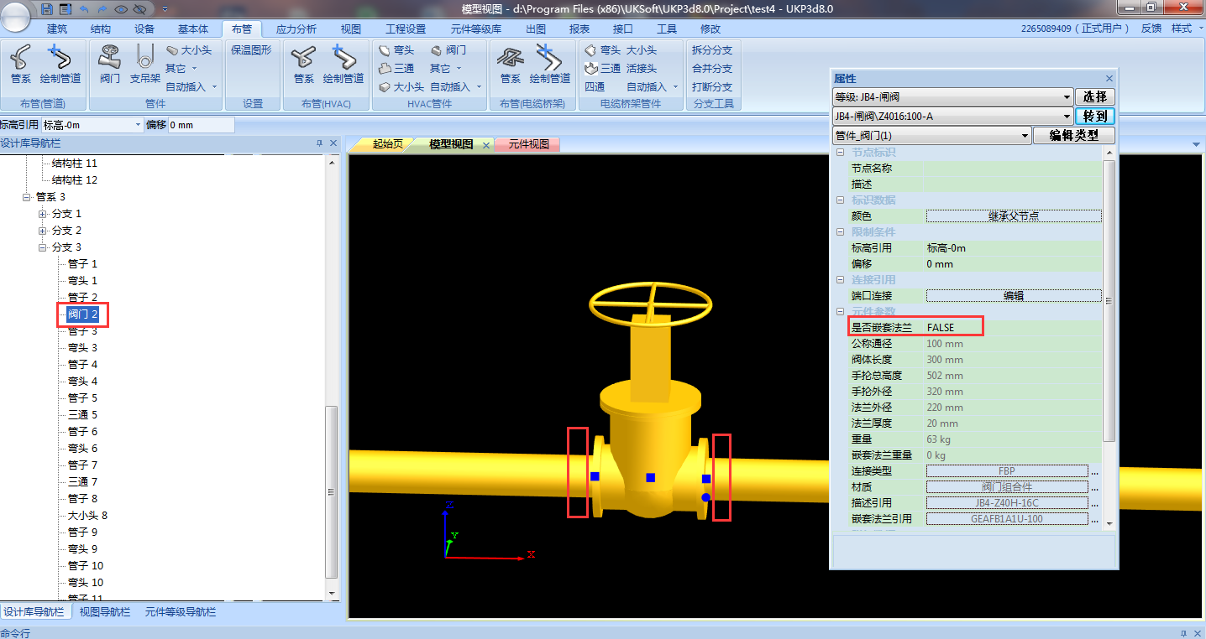The height and width of the screenshot is (639, 1206).
Task: Click the 偏移 input field in toolbar
Action: click(x=201, y=125)
